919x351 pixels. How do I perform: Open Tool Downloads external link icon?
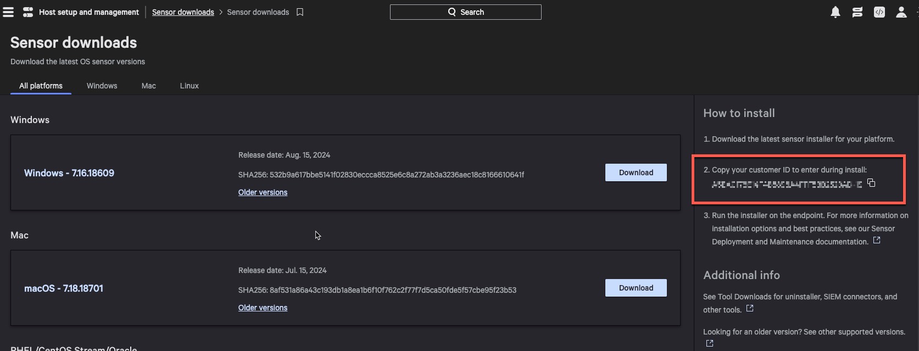point(750,309)
